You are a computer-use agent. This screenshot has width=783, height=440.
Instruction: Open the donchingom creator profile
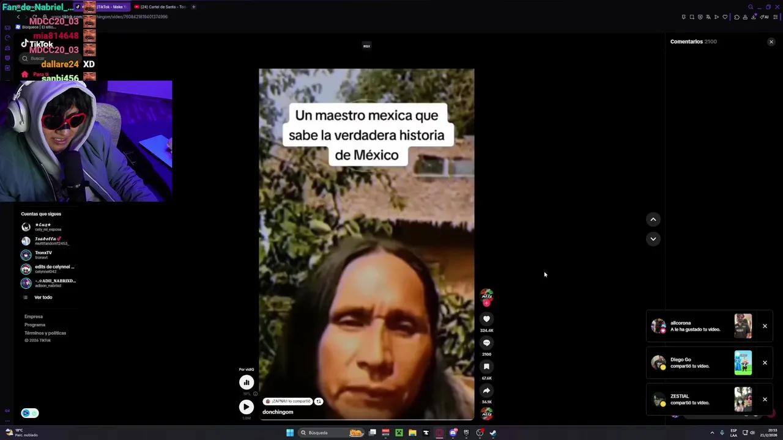coord(278,412)
